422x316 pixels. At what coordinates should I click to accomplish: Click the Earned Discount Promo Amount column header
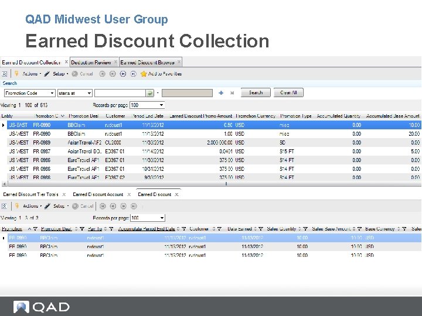pyautogui.click(x=201, y=116)
